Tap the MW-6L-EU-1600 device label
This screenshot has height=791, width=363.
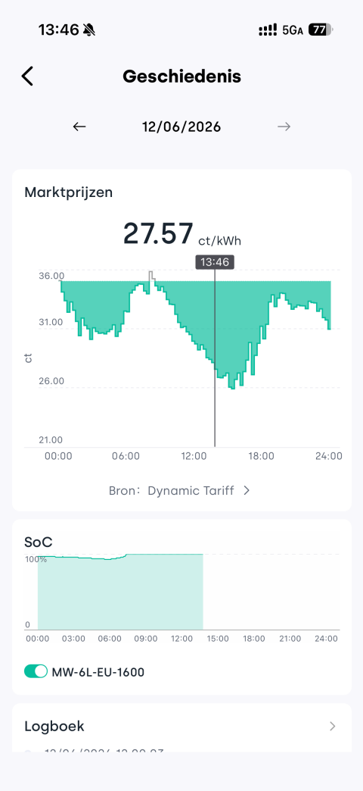tap(98, 672)
